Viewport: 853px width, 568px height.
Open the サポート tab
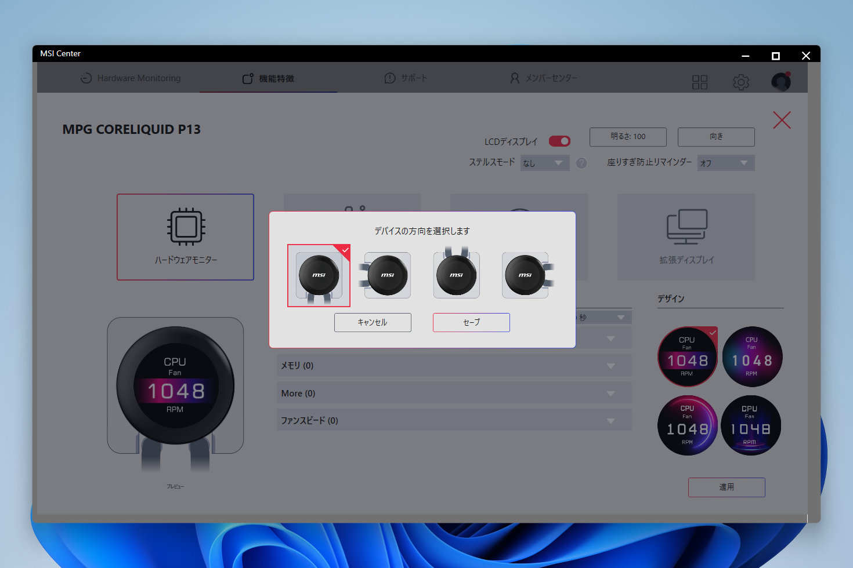(406, 78)
